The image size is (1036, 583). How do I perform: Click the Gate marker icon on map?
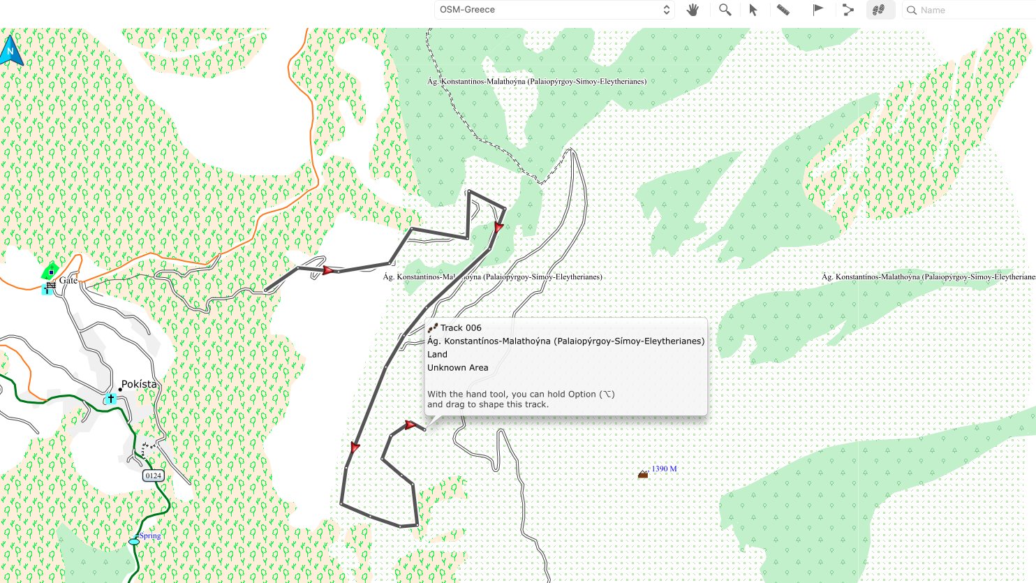click(51, 285)
